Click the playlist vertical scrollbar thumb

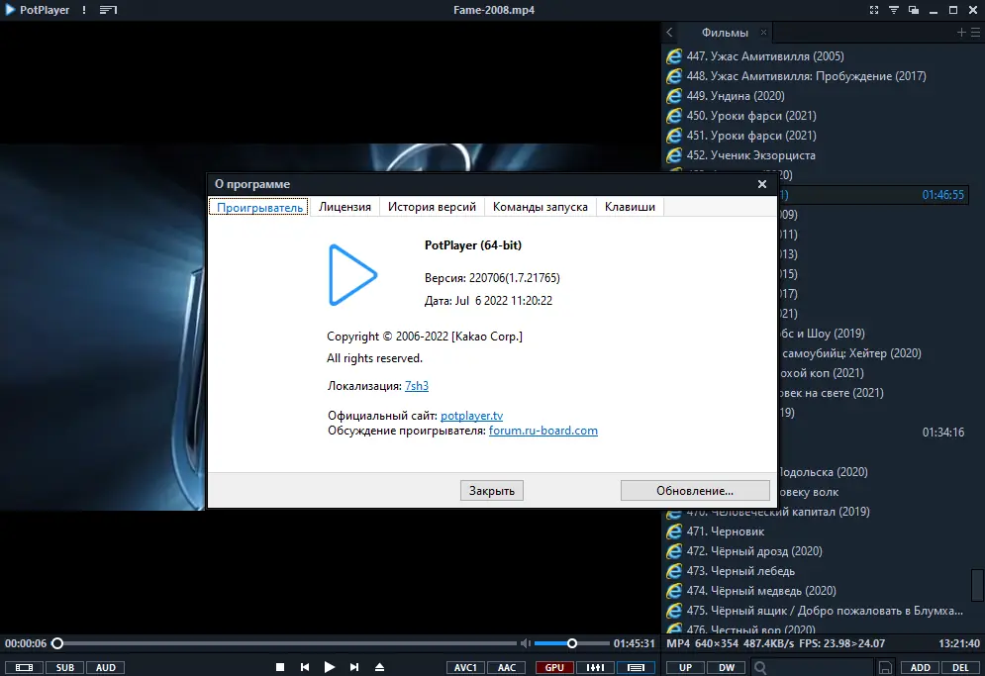pyautogui.click(x=977, y=586)
